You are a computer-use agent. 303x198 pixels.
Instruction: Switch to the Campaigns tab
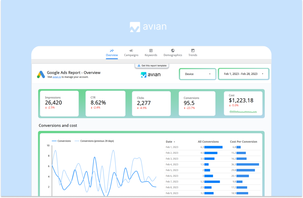click(x=131, y=53)
